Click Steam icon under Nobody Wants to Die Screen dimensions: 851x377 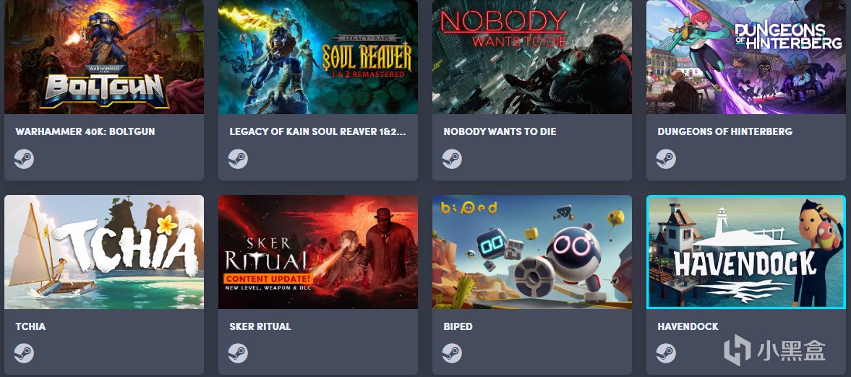452,159
